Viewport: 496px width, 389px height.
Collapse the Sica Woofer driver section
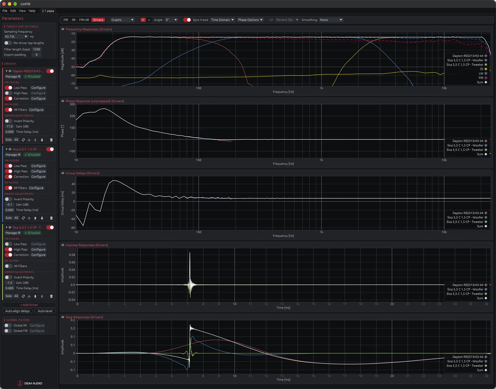tap(7, 149)
